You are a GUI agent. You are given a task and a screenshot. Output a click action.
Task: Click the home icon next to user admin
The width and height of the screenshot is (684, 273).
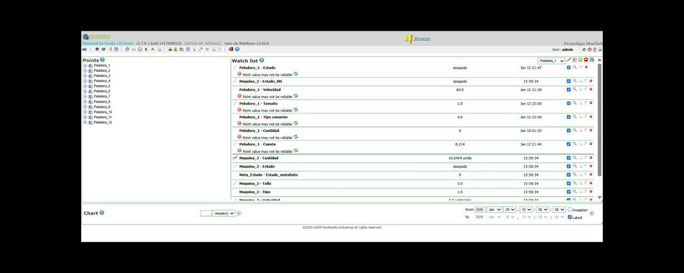tap(588, 49)
